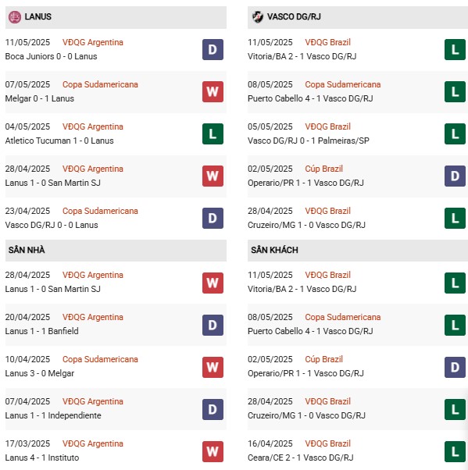This screenshot has width=468, height=470.
Task: Open Copa Sudamericana link dated 07/05/2025
Action: 100,84
